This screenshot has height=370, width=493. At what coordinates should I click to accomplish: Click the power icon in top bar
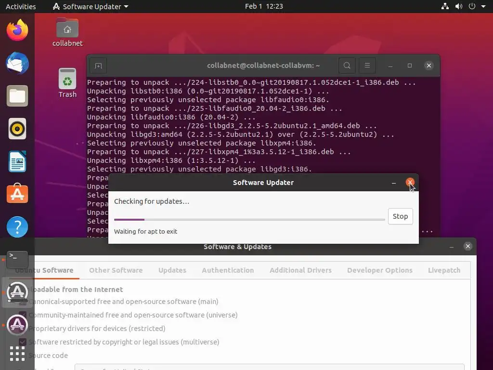pos(472,6)
